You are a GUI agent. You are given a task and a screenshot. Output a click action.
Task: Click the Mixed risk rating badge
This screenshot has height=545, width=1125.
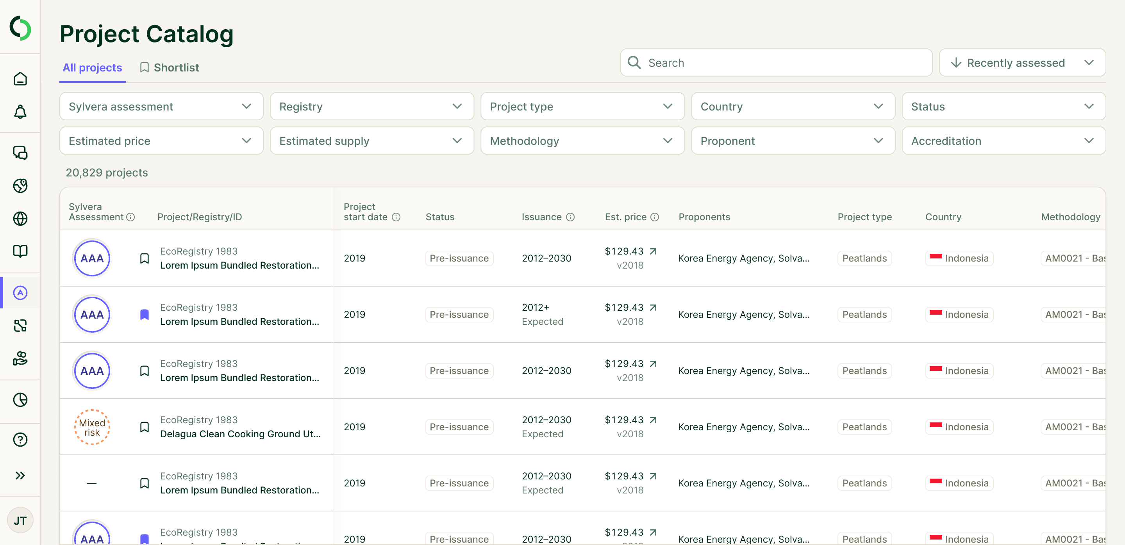(x=92, y=427)
